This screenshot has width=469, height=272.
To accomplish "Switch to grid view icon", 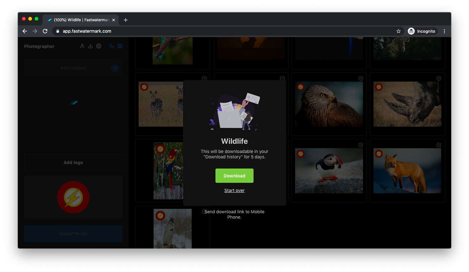I will click(x=120, y=46).
